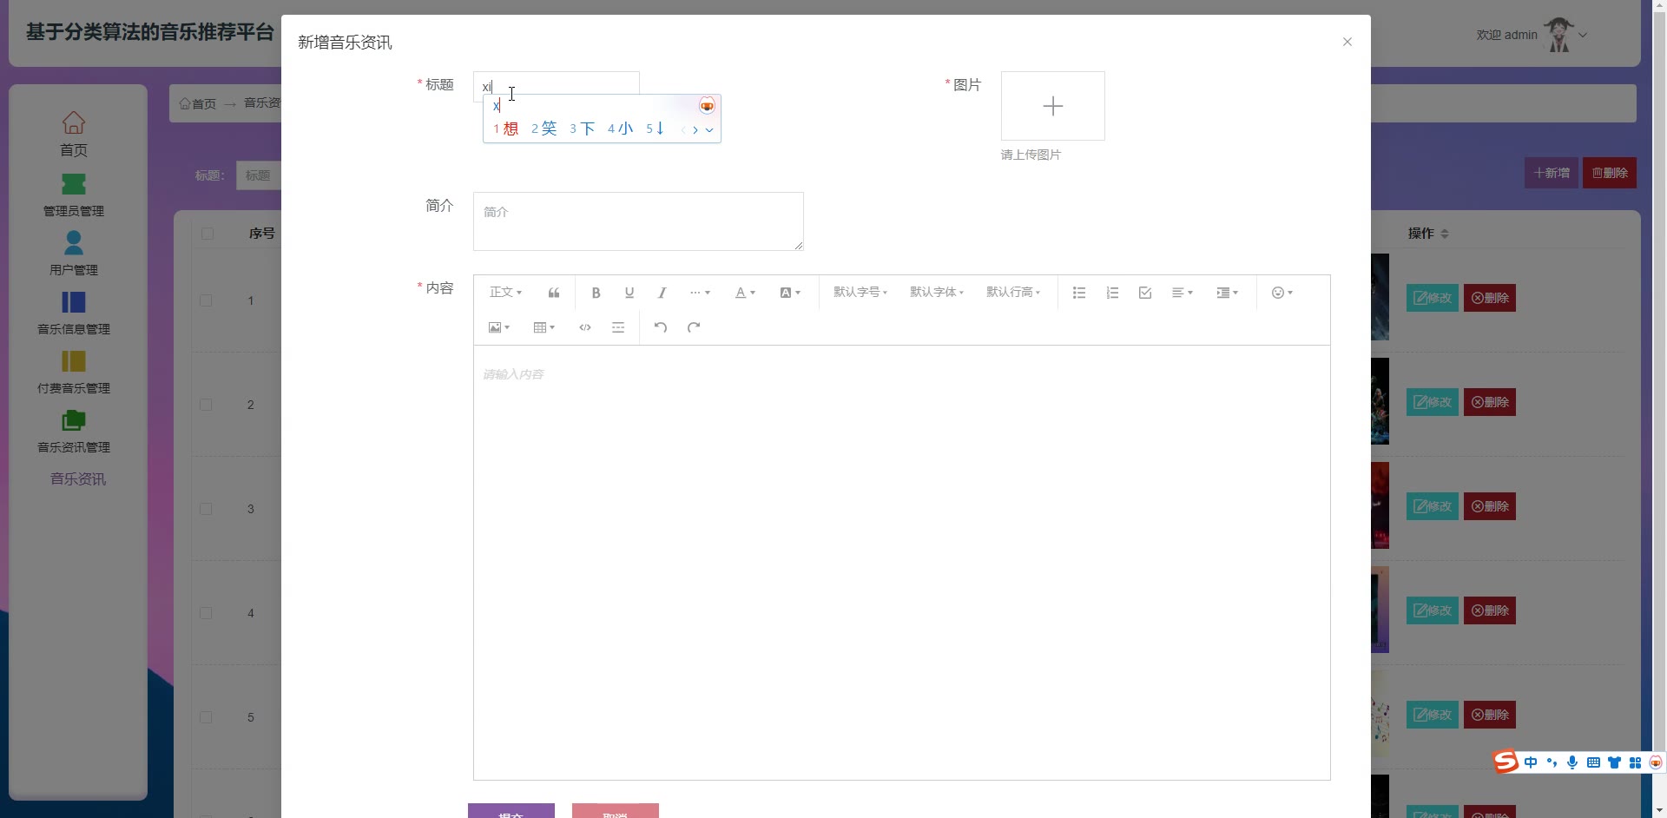This screenshot has width=1667, height=818.
Task: Apply italic formatting in the editor
Action: coord(662,293)
